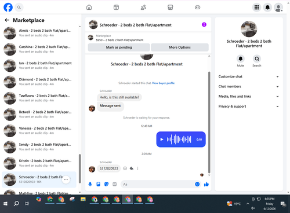290x213 pixels.
Task: Open the Gaming controller icon
Action: click(x=197, y=8)
